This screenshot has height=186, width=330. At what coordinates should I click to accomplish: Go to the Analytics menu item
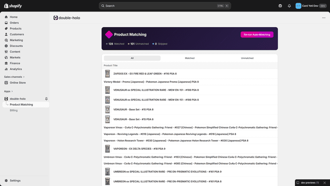click(x=16, y=69)
